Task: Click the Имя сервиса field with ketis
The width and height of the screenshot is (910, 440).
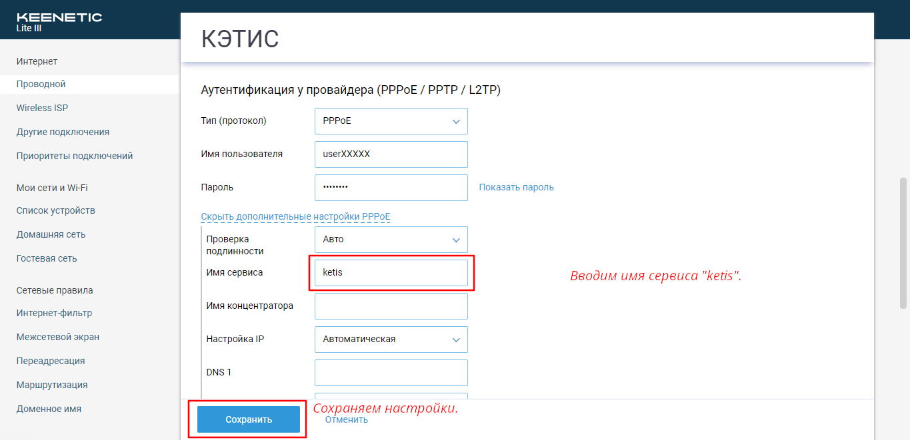Action: coord(391,273)
